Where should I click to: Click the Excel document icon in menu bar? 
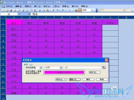tap(3, 6)
